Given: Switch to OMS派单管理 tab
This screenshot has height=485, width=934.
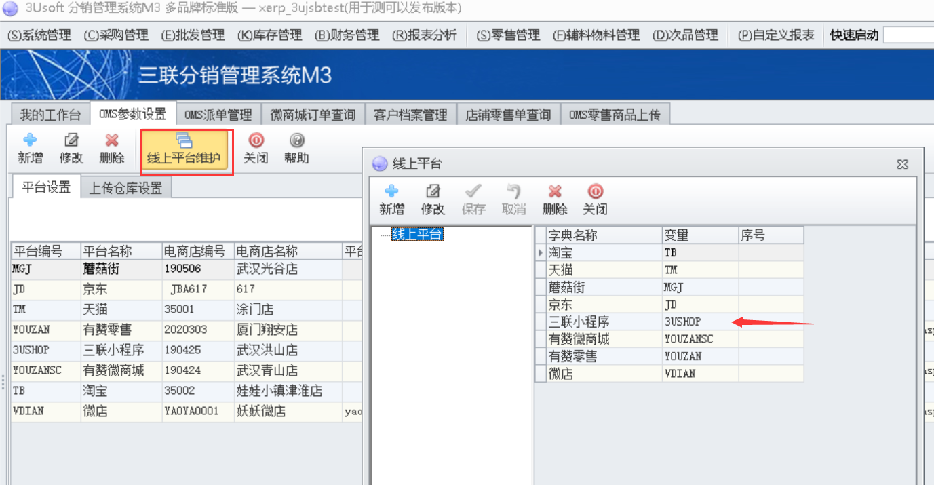Looking at the screenshot, I should (x=218, y=115).
